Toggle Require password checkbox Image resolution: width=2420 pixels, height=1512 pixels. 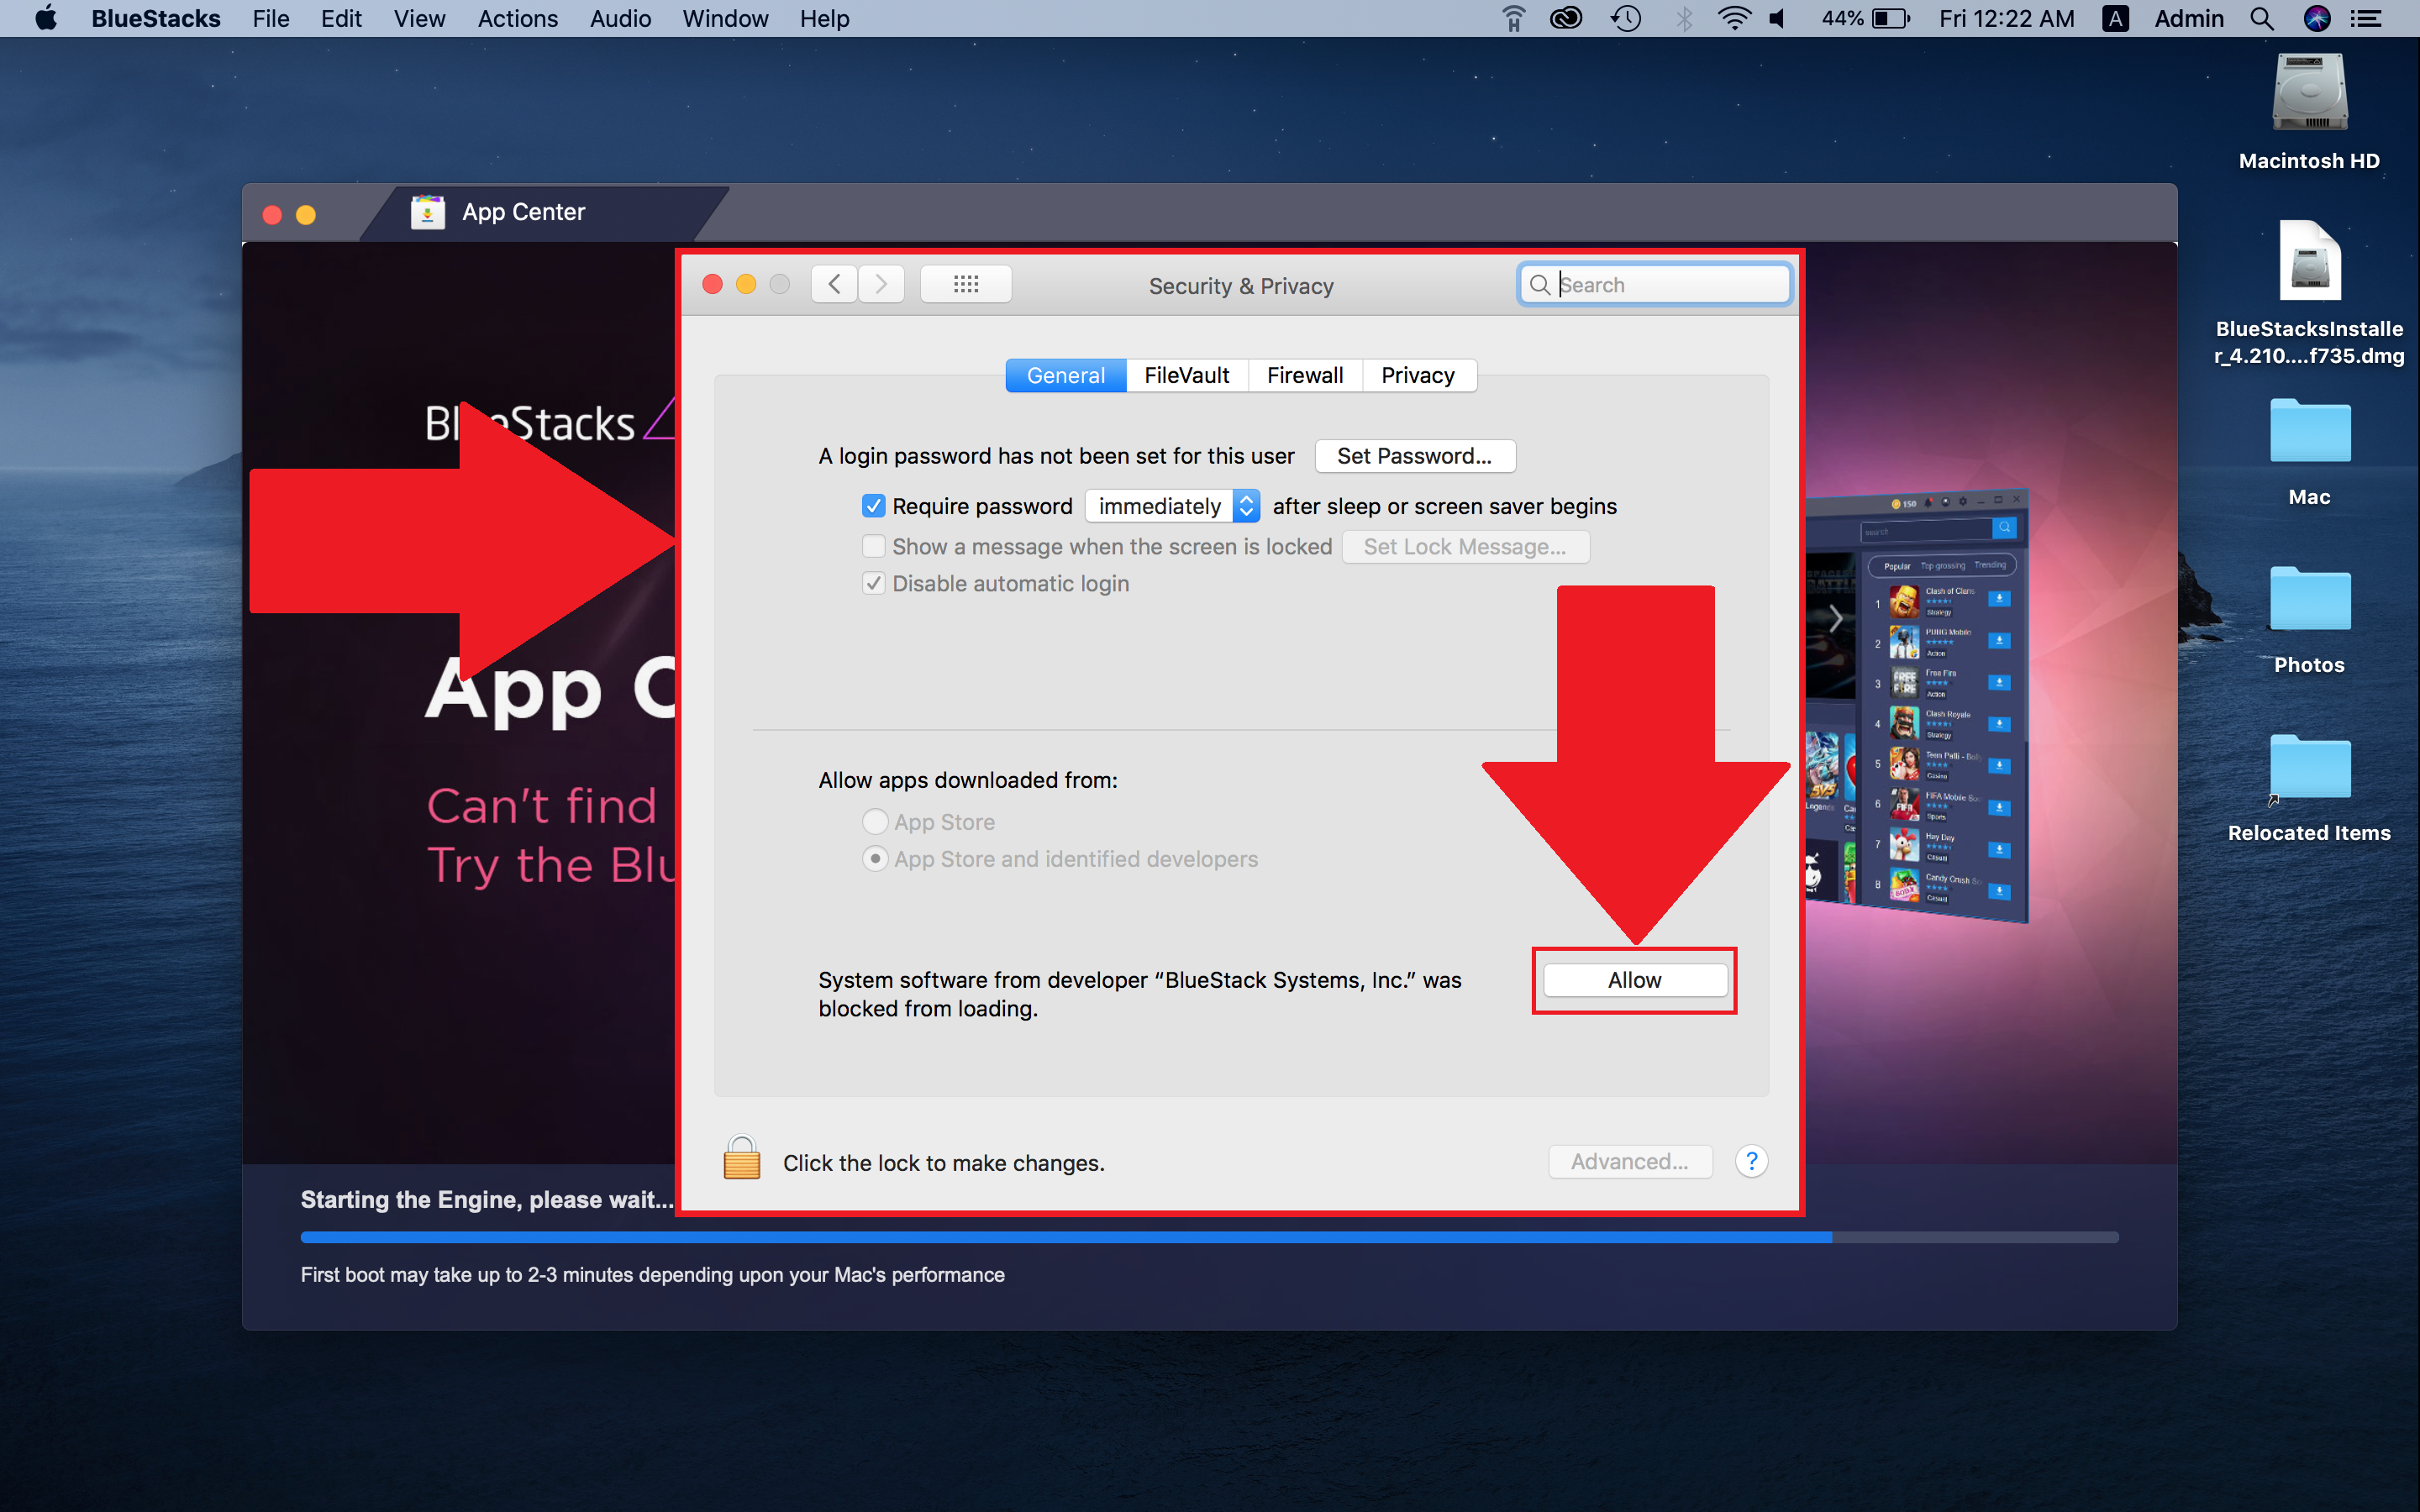tap(870, 505)
